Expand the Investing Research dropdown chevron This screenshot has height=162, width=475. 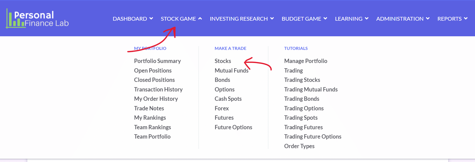[x=272, y=18]
